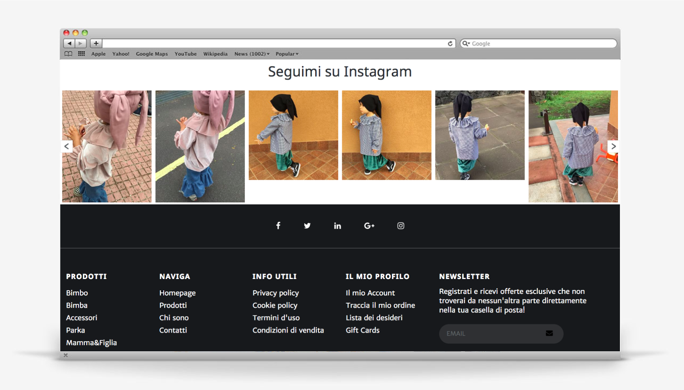Image resolution: width=684 pixels, height=390 pixels.
Task: Open the Contatti link
Action: point(173,330)
